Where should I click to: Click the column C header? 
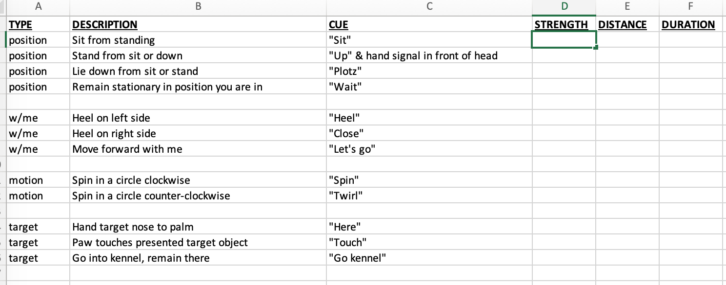429,6
